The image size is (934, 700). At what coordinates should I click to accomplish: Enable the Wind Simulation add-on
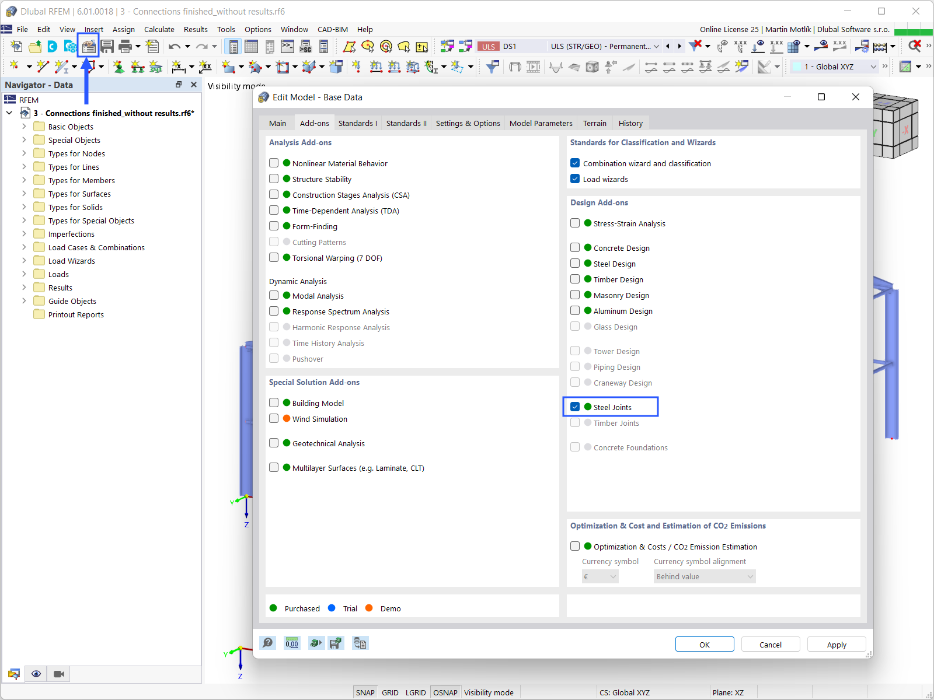[x=274, y=418]
